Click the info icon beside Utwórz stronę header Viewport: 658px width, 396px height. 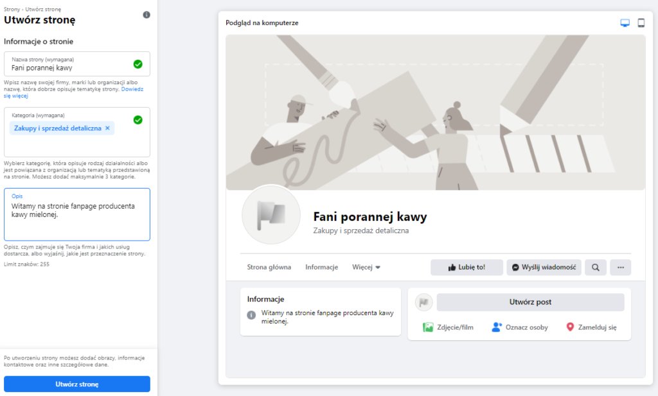pyautogui.click(x=147, y=13)
